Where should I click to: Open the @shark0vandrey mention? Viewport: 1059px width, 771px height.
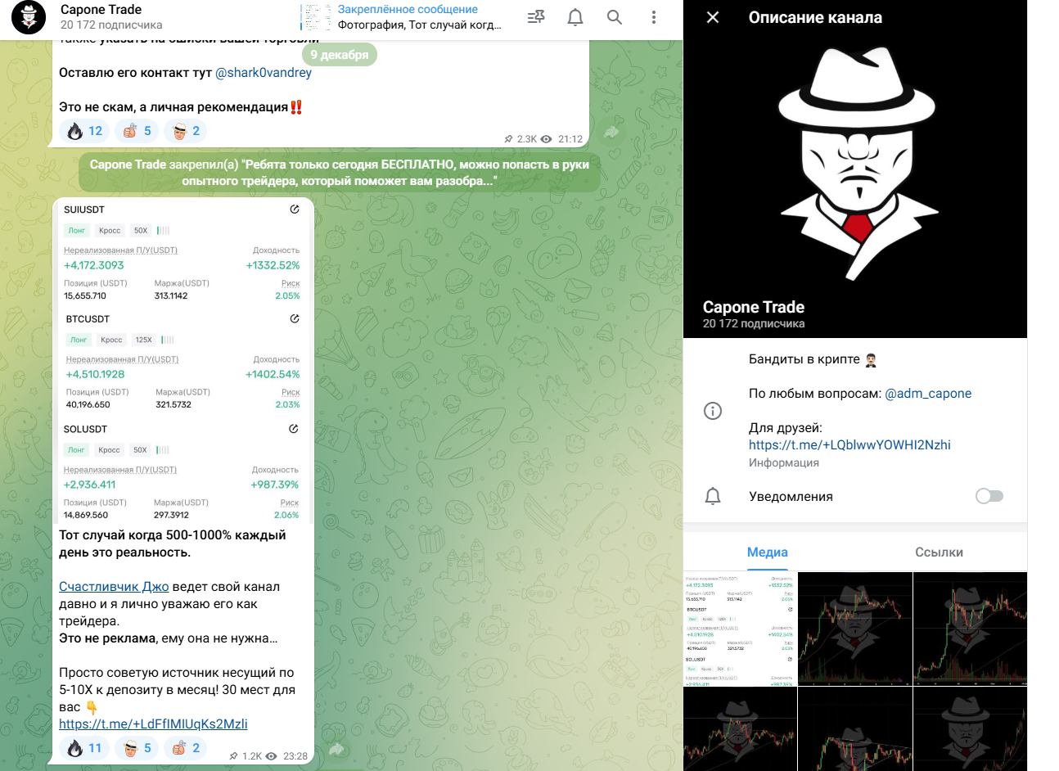[264, 73]
